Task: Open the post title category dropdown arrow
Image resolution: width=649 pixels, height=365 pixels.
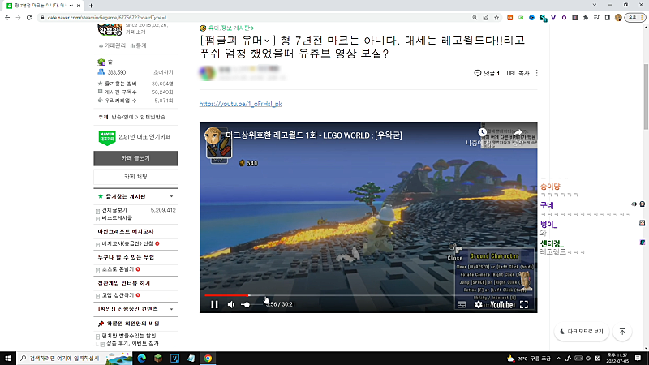Action: pos(267,41)
